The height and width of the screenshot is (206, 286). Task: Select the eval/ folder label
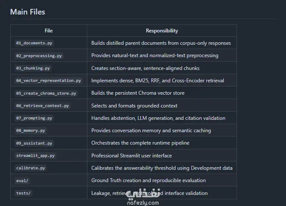click(x=22, y=181)
